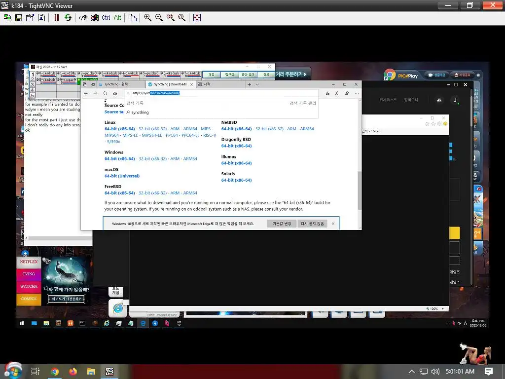Image resolution: width=505 pixels, height=379 pixels.
Task: Click '다시 묻지 않음' button
Action: point(312,224)
